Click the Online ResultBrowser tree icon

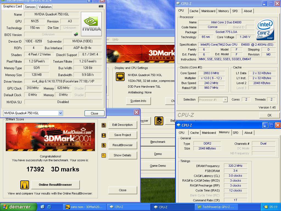coord(24,185)
